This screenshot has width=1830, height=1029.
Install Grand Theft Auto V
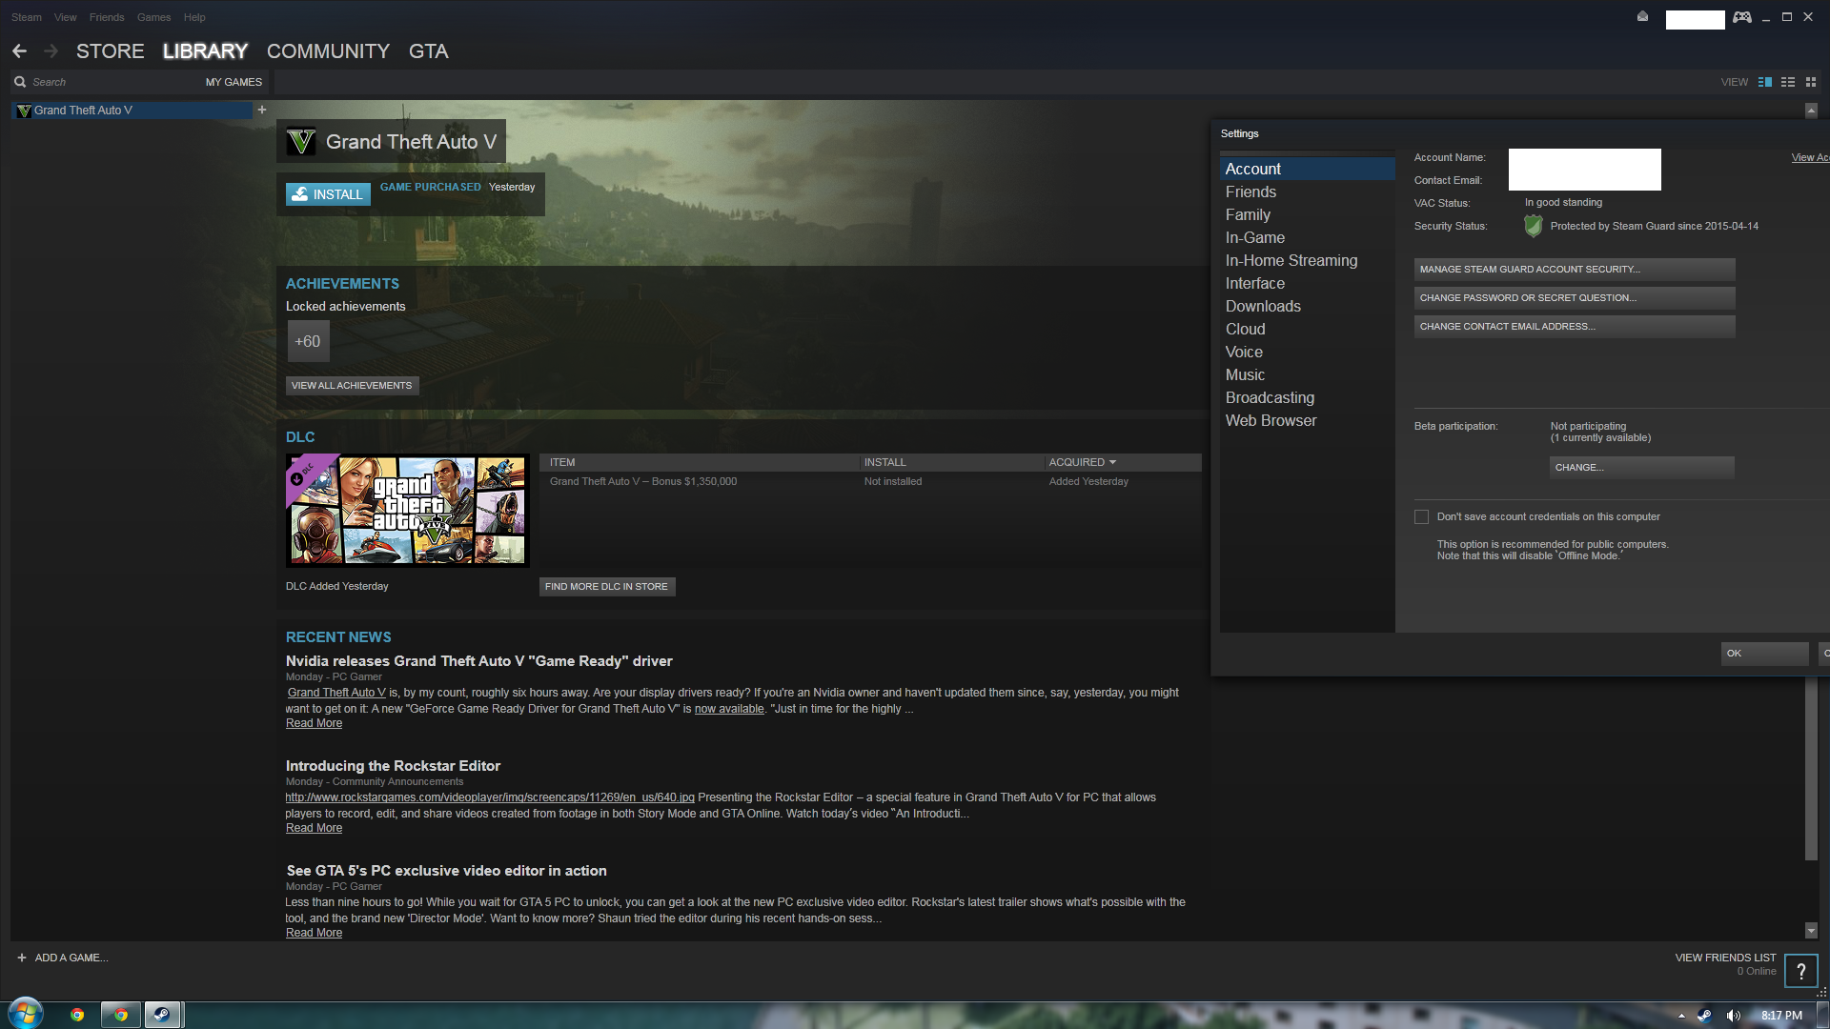click(x=328, y=194)
